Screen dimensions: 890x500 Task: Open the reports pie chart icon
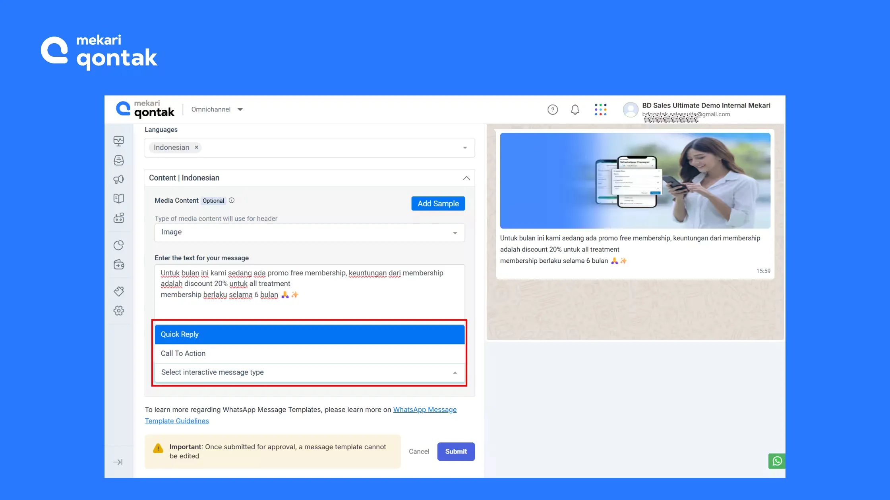pos(118,245)
